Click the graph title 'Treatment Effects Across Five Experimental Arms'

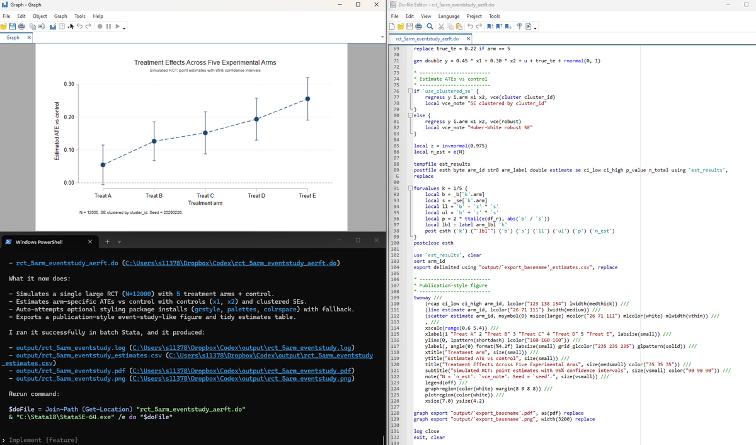pos(205,62)
